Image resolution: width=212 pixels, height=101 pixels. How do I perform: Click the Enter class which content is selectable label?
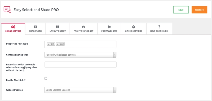pyautogui.click(x=22, y=68)
